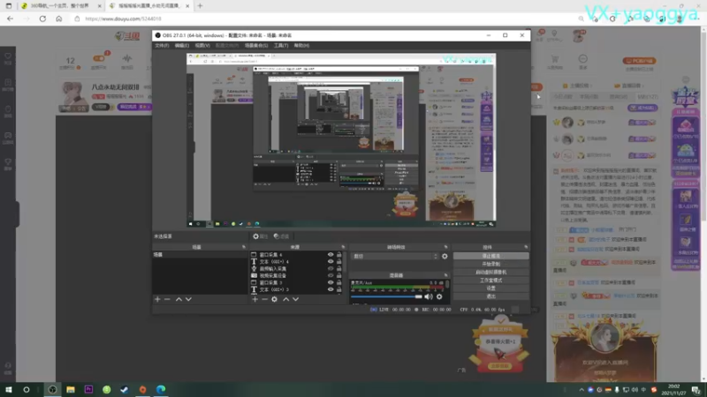Click the browser address bar URL
The width and height of the screenshot is (707, 397).
pos(123,19)
